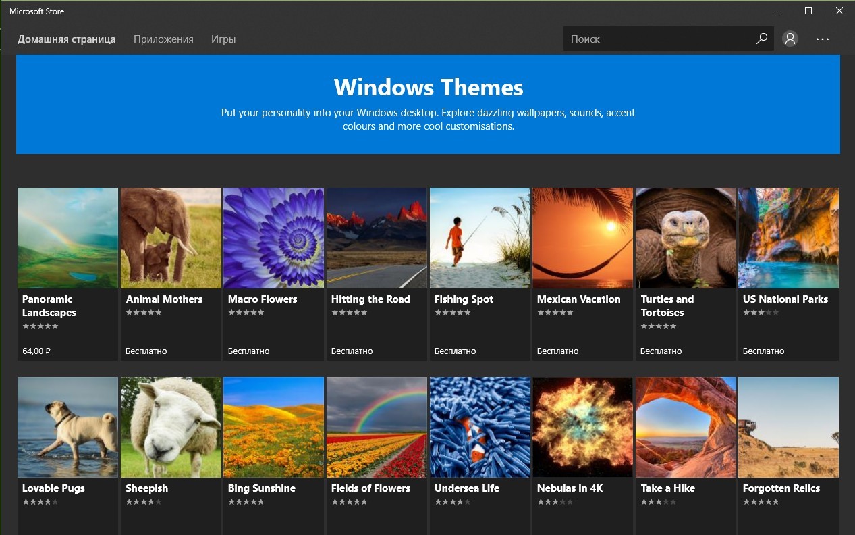Open the user account profile icon
The height and width of the screenshot is (535, 855).
pyautogui.click(x=790, y=39)
